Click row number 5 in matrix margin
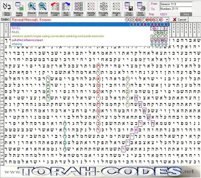 (x=2, y=66)
